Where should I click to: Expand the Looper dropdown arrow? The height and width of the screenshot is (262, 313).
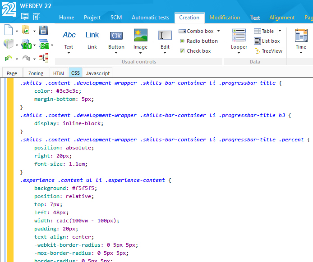coord(239,53)
